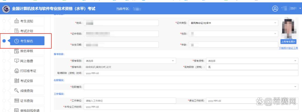Click the 上传考生照片 button
Screen dimensions: 302x112
click(288, 42)
